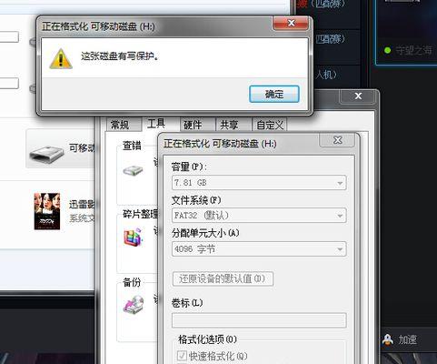This screenshot has width=437, height=364.
Task: Expand the 分配单元大小 4096 字节 dropdown
Action: pyautogui.click(x=259, y=249)
